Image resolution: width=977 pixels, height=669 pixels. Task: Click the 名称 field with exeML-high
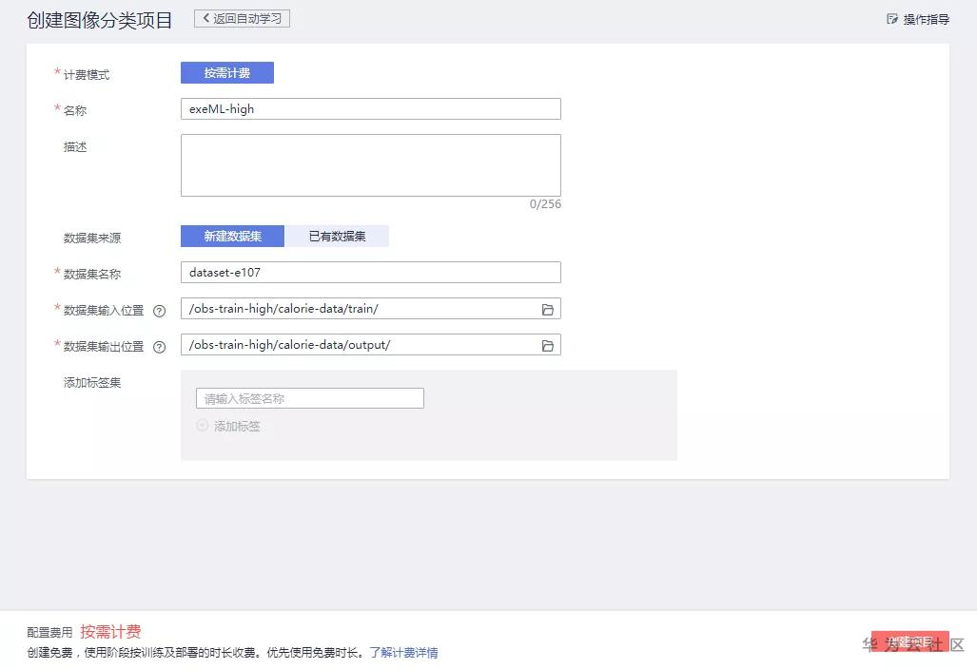[x=371, y=109]
